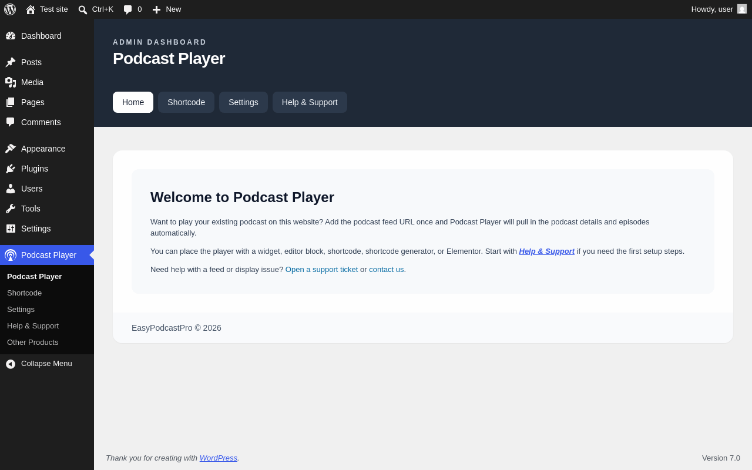Image resolution: width=752 pixels, height=470 pixels.
Task: Click the Podcast Player broadcast icon
Action: click(x=11, y=255)
